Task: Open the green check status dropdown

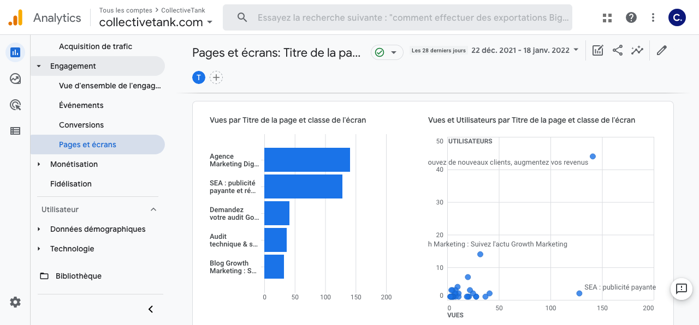Action: click(x=387, y=52)
